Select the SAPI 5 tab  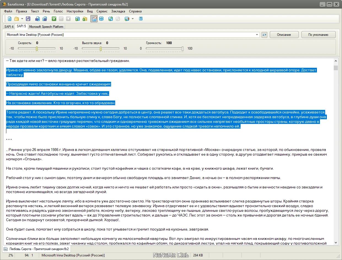(x=21, y=26)
